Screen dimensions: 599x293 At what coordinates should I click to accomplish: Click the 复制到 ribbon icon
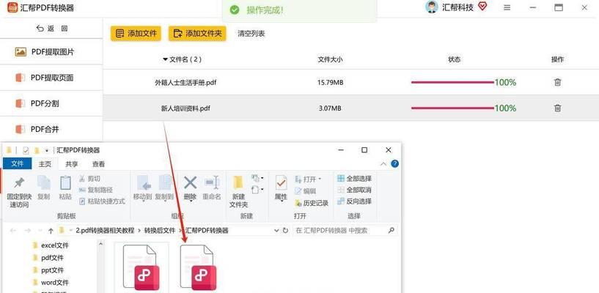pyautogui.click(x=165, y=182)
